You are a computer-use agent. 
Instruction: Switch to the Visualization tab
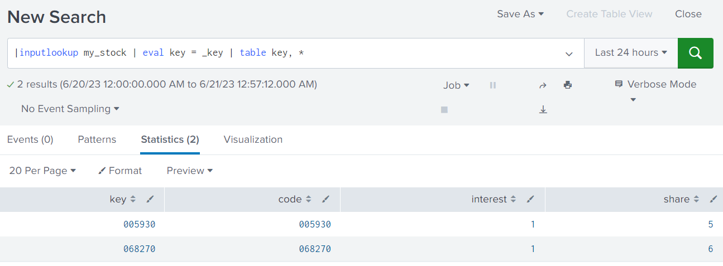pyautogui.click(x=253, y=139)
